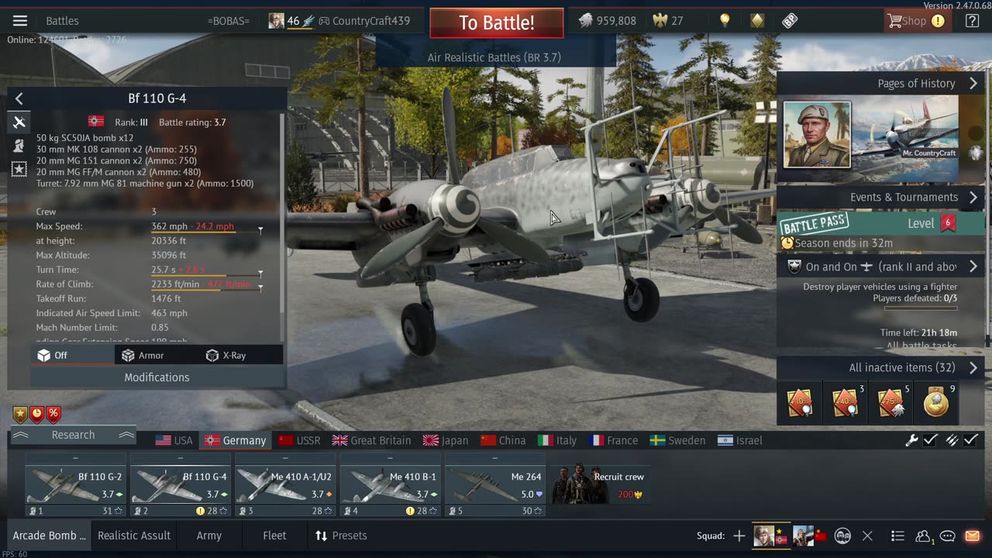Open the Presets selector
This screenshot has width=992, height=558.
(341, 536)
